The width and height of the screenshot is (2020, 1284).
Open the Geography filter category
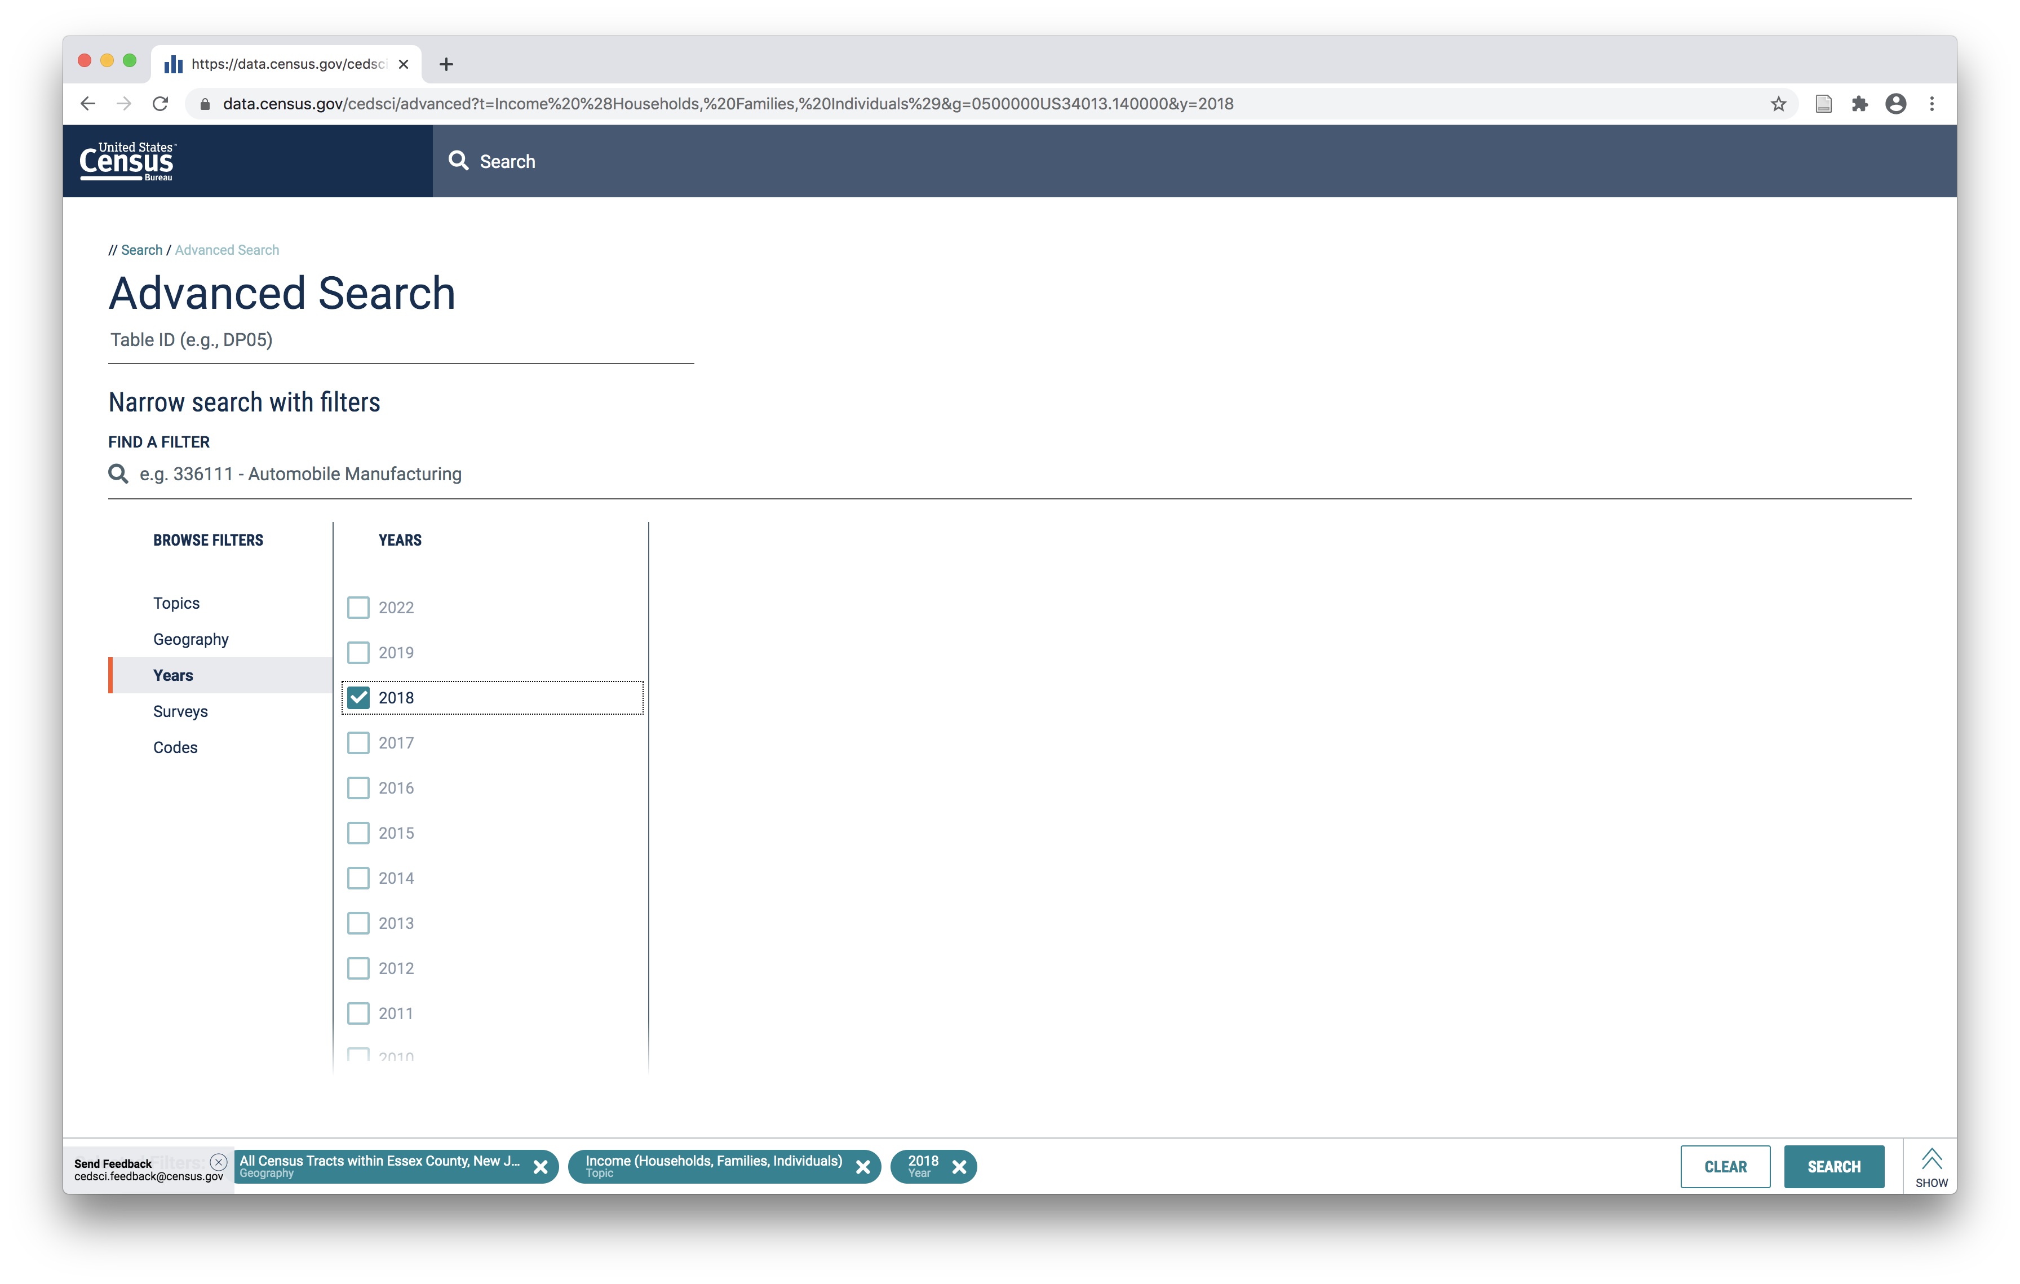[191, 639]
